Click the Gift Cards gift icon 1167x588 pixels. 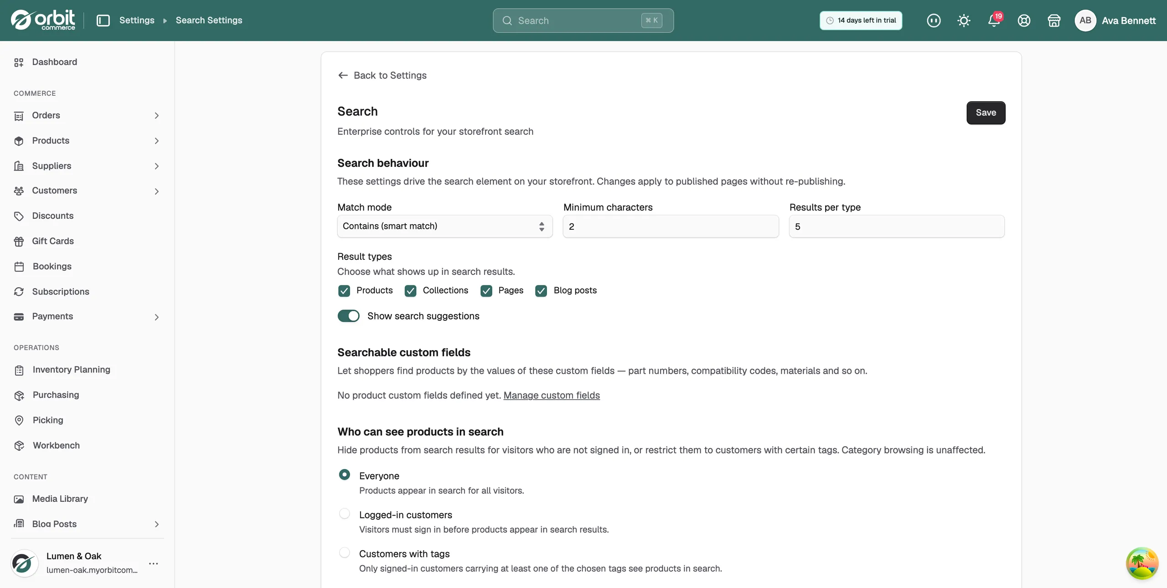19,242
